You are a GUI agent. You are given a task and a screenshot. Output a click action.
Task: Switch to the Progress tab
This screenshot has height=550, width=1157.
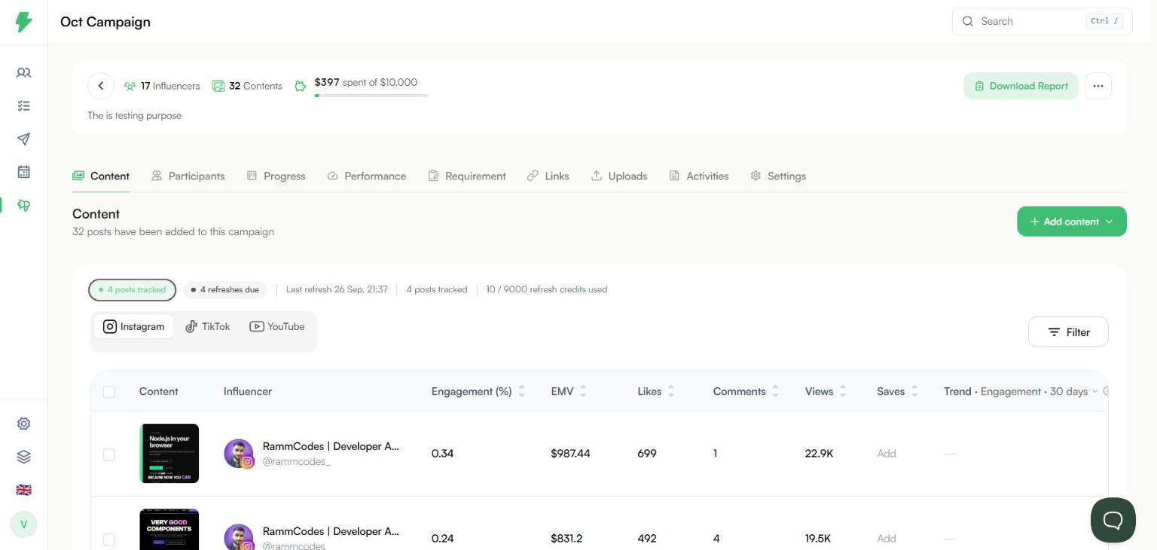276,176
